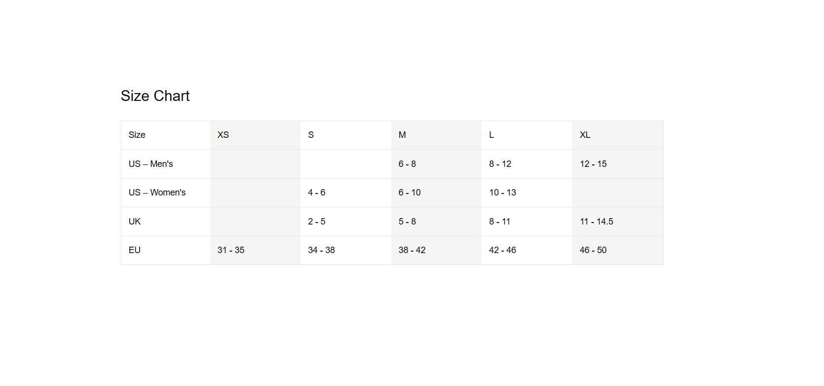
Task: Click the Size Chart heading
Action: pyautogui.click(x=155, y=96)
